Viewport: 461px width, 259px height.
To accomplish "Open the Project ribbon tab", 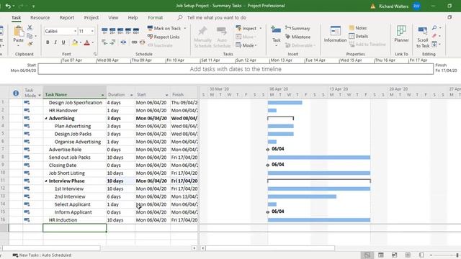I will coord(91,17).
